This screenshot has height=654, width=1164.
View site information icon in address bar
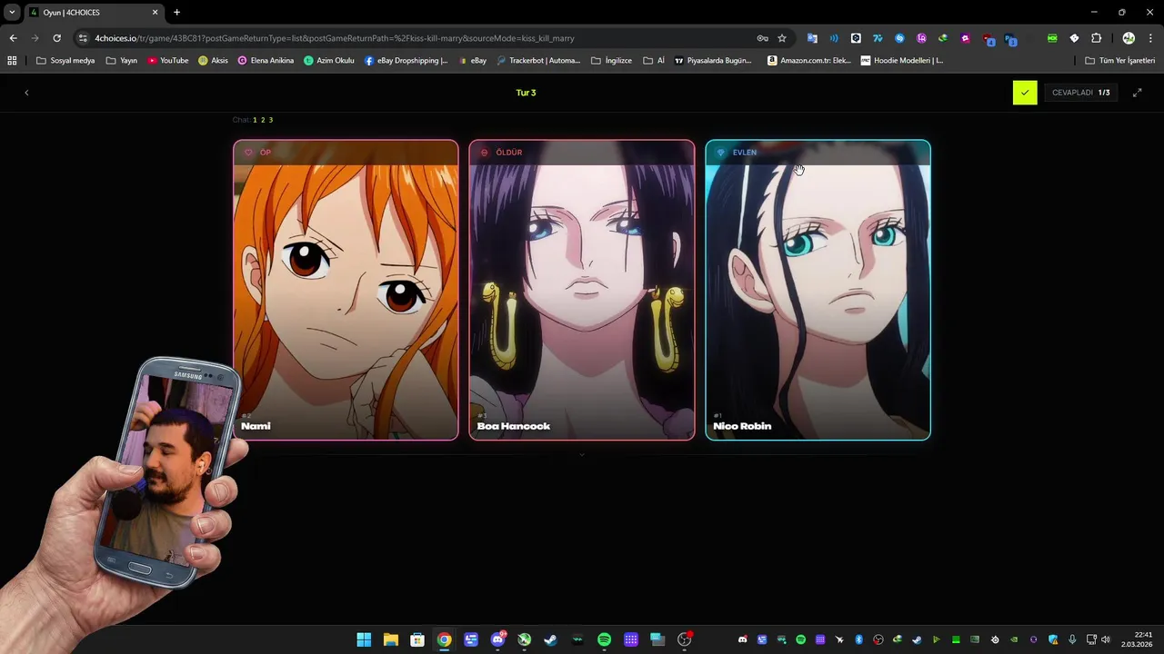coord(83,38)
